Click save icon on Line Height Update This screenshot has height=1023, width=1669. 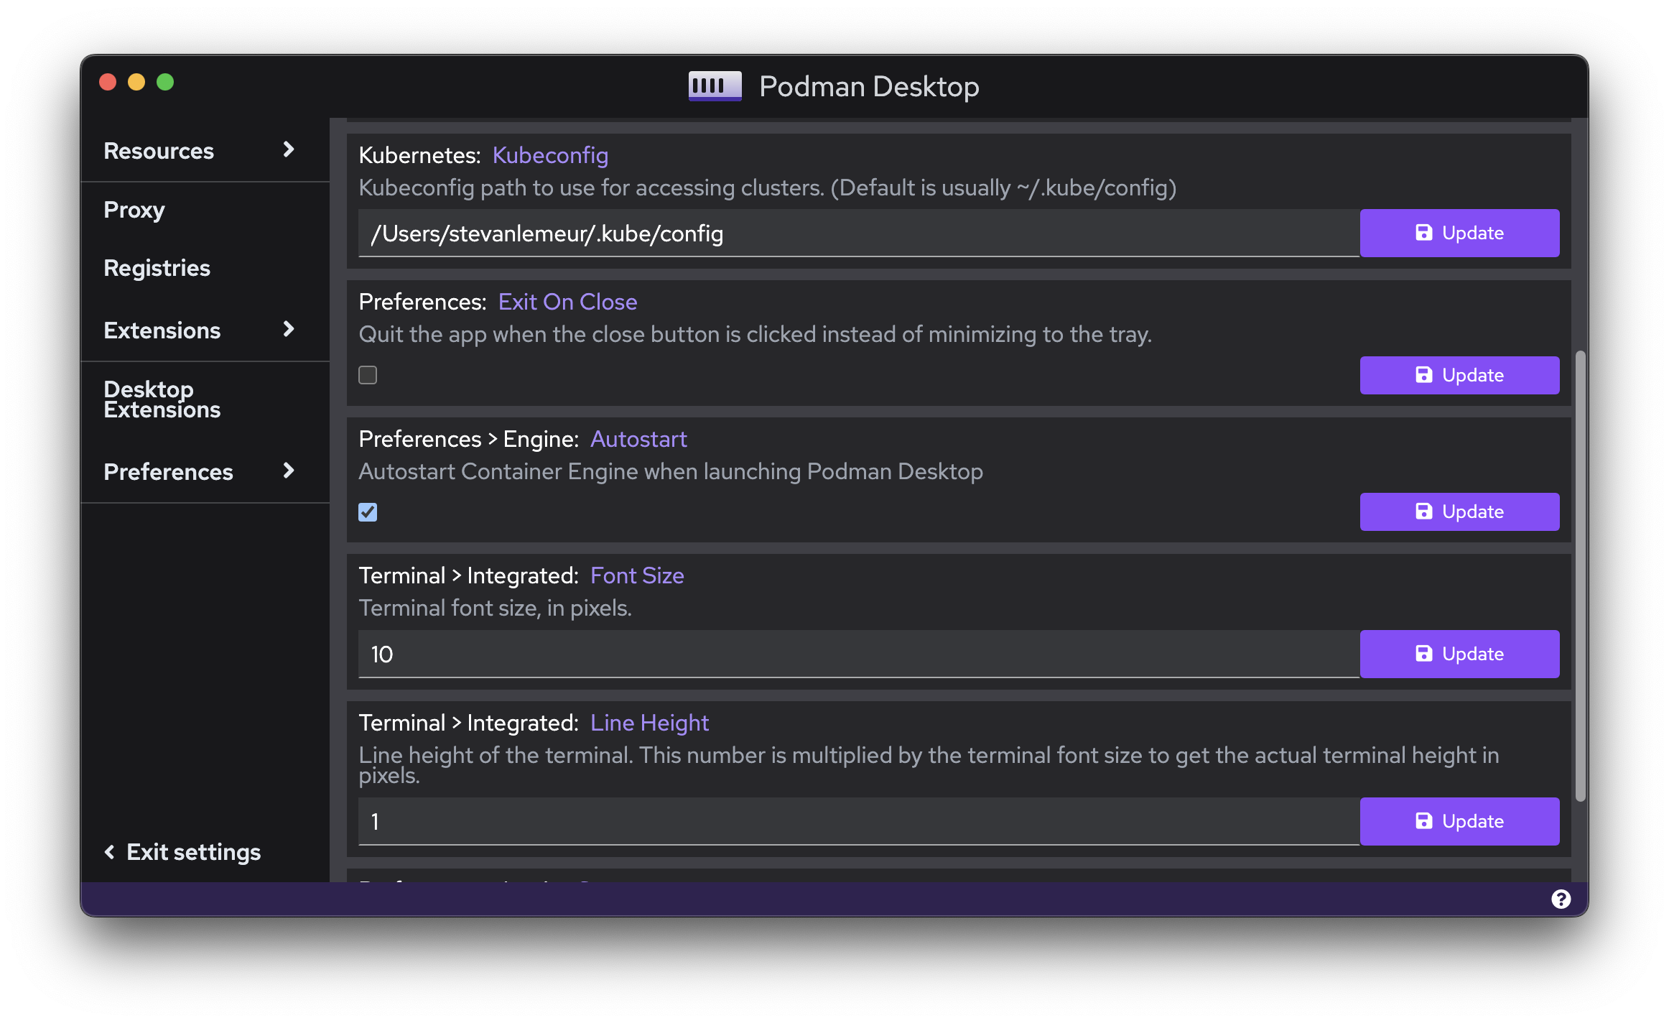(1423, 821)
